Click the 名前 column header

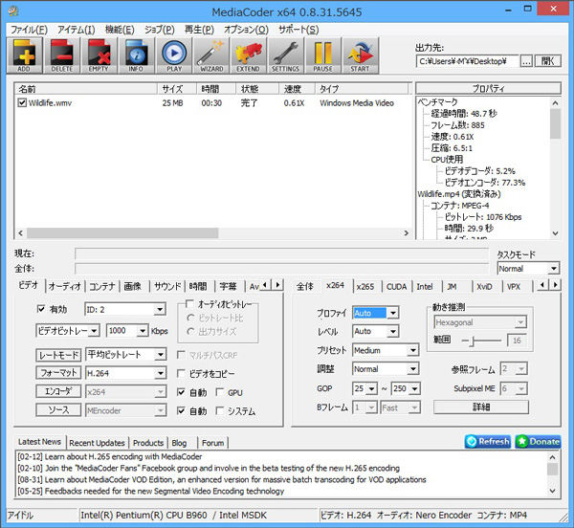click(86, 89)
